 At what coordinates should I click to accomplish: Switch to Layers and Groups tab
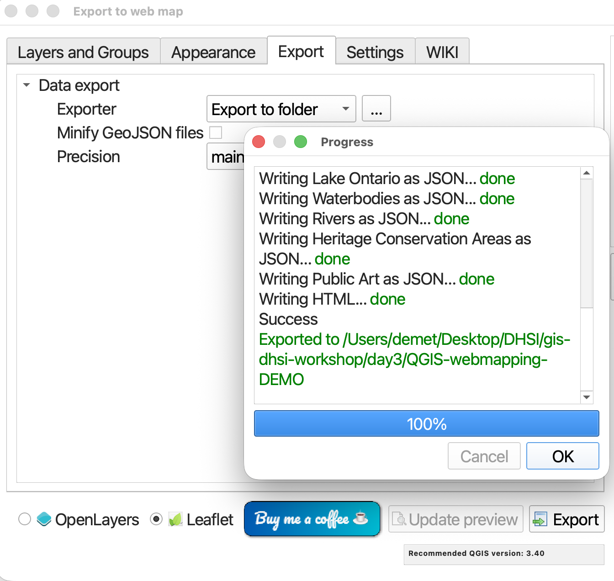pyautogui.click(x=83, y=52)
